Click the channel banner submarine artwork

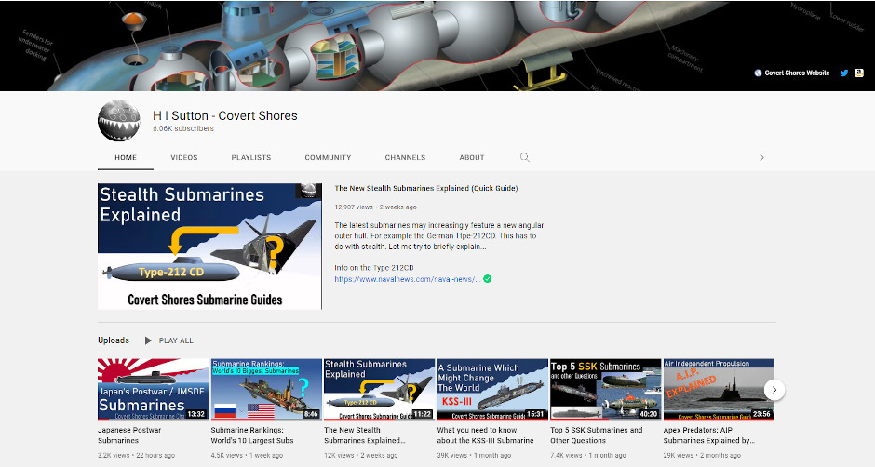click(437, 46)
